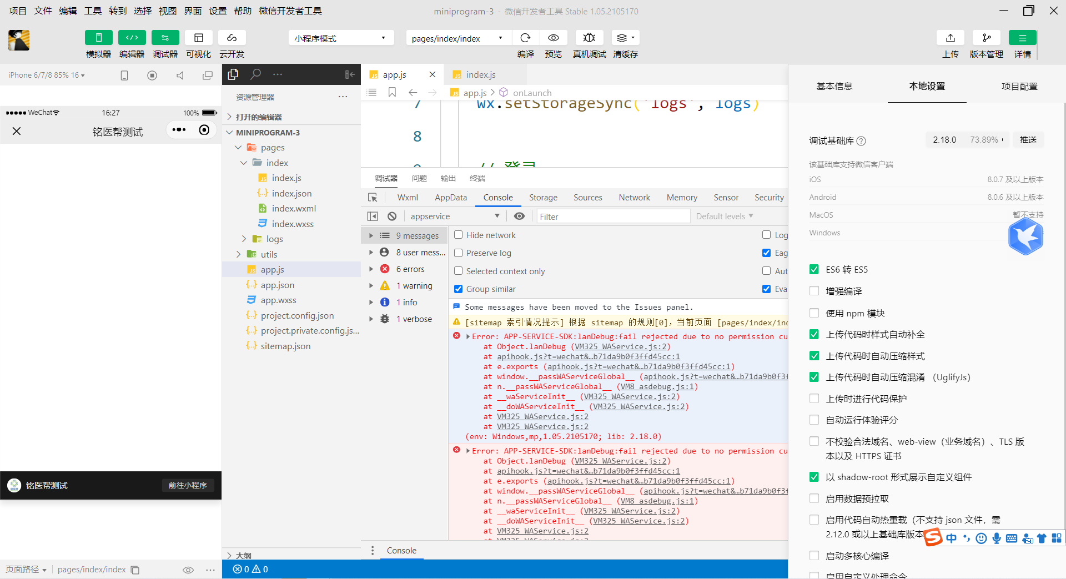
Task: Open the iPhone 6/7/8 device selector
Action: 47,75
